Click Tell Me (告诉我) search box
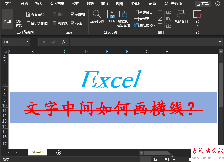Screen dimensions: 224x162 [173, 4]
